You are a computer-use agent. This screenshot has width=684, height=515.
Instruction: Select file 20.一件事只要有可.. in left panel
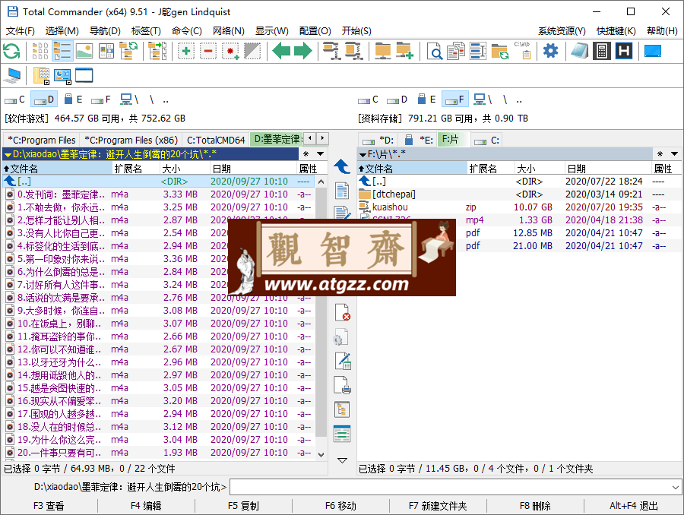(x=160, y=453)
